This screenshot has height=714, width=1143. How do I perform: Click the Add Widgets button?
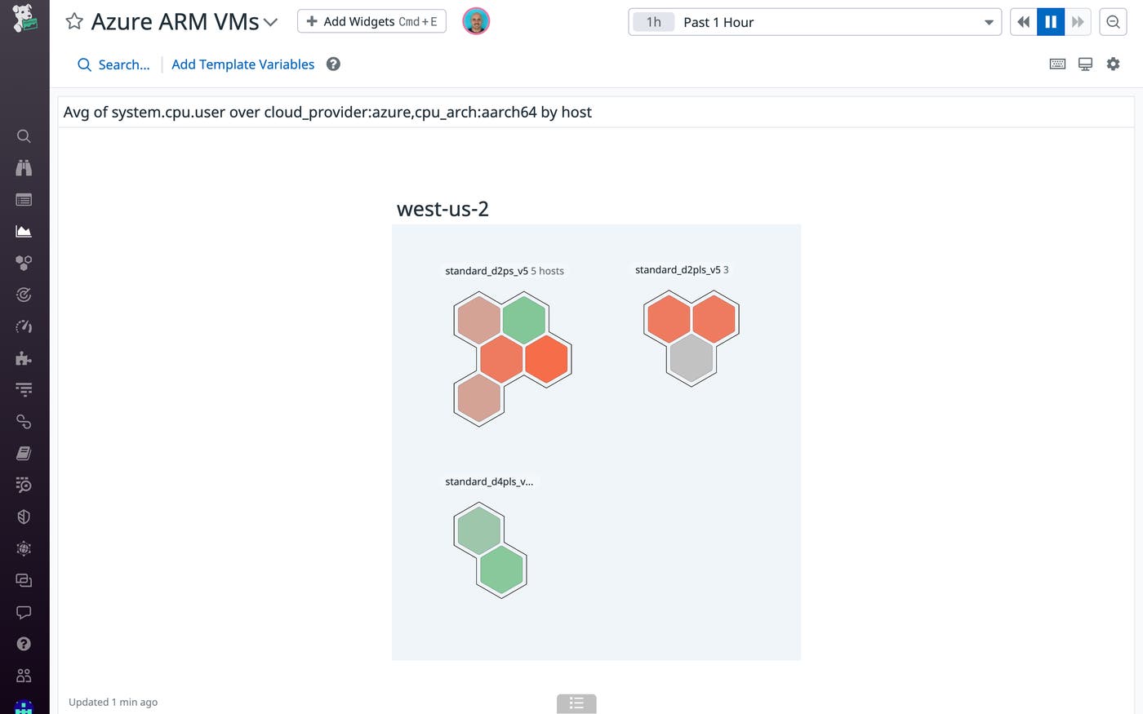coord(371,21)
